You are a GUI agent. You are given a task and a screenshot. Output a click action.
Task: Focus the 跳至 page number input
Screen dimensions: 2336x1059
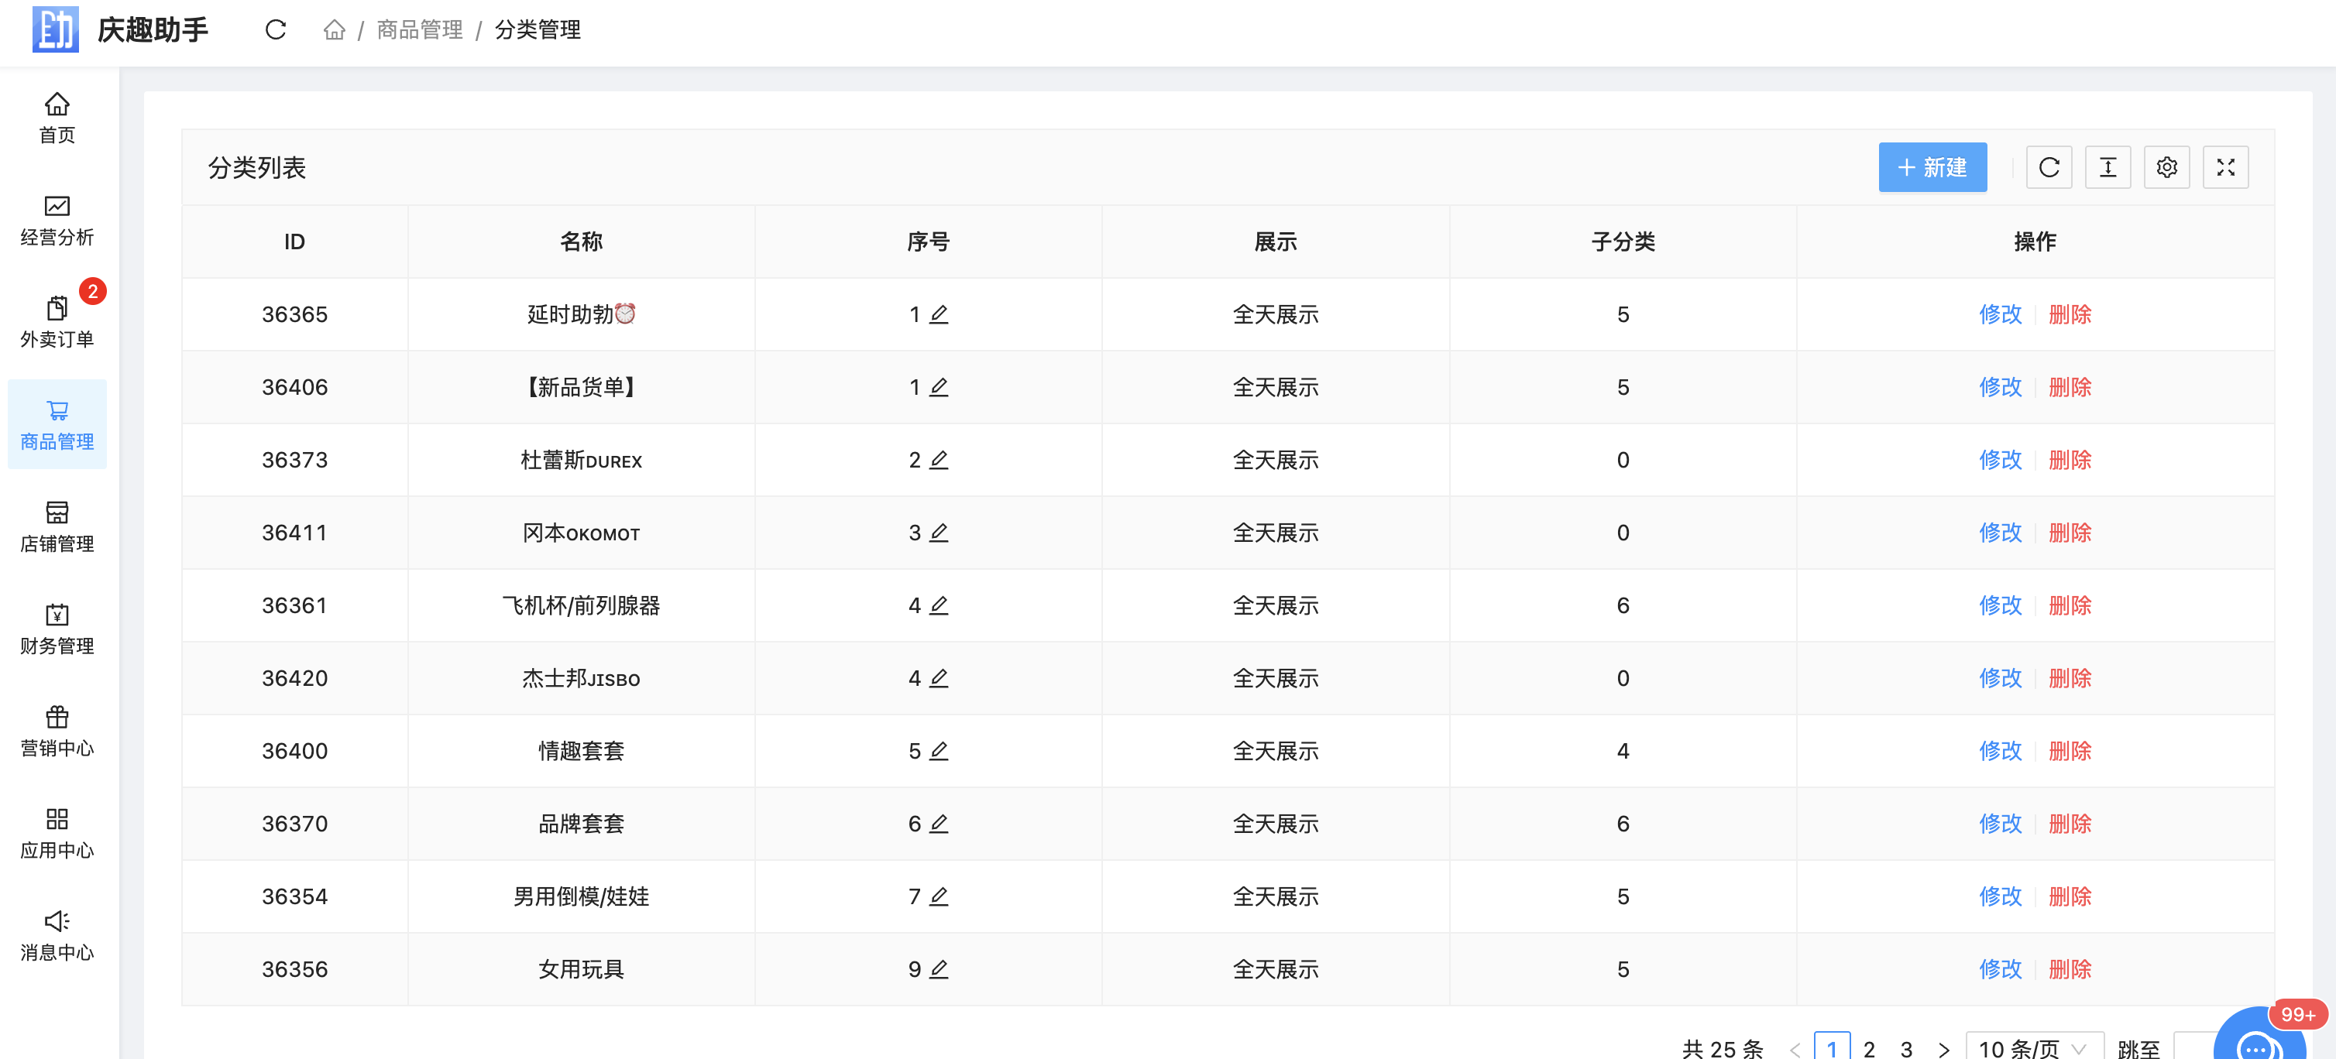coord(2194,1048)
